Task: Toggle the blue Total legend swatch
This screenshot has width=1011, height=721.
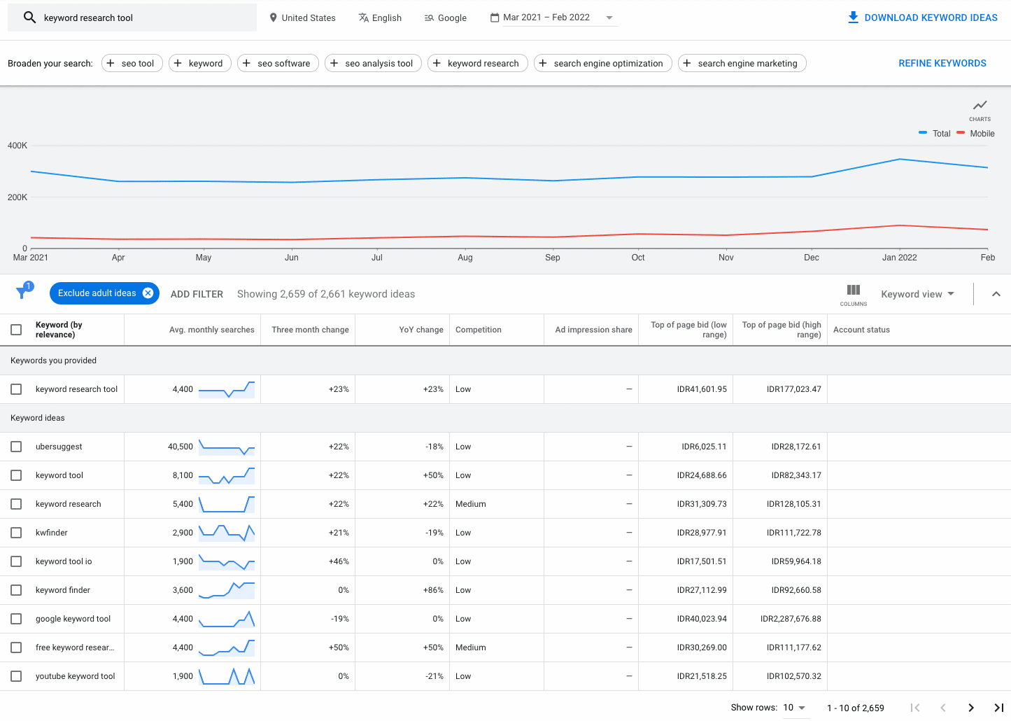Action: 923,132
